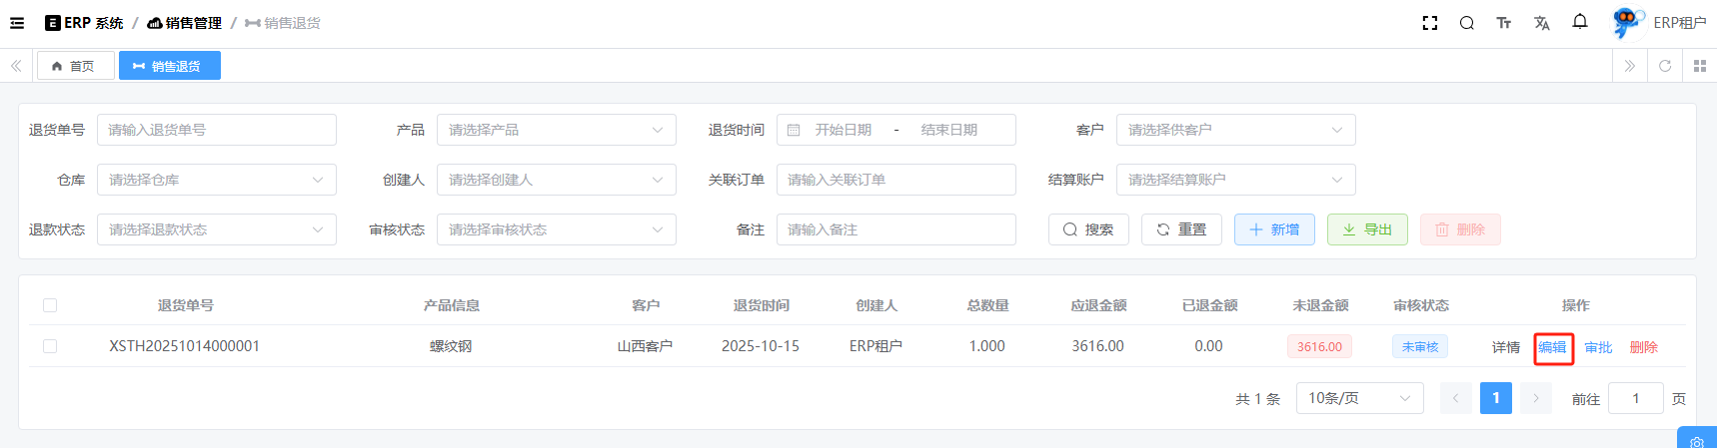The height and width of the screenshot is (448, 1717).
Task: Open the 审核状态 filter dropdown
Action: pos(556,229)
